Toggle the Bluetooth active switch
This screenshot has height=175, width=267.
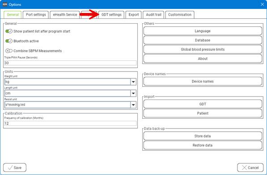pyautogui.click(x=9, y=41)
